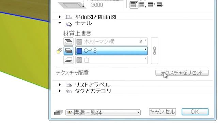This screenshot has width=218, height=123.
Task: Expand the 平面図と断面図 section arrow
Action: pos(60,17)
